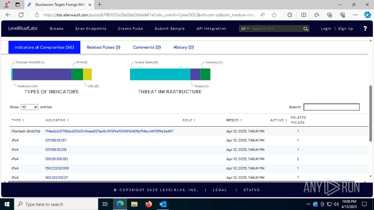The width and height of the screenshot is (374, 210).
Task: Open the tab actions menu icon
Action: [18, 5]
